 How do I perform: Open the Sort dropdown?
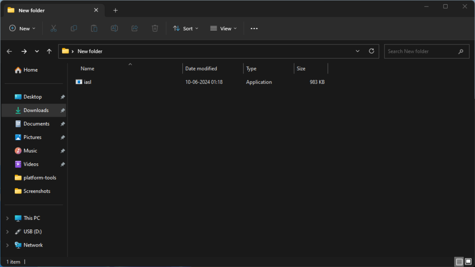click(186, 28)
